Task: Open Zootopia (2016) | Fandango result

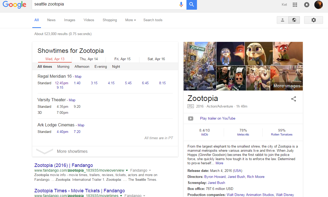Action: pos(64,165)
